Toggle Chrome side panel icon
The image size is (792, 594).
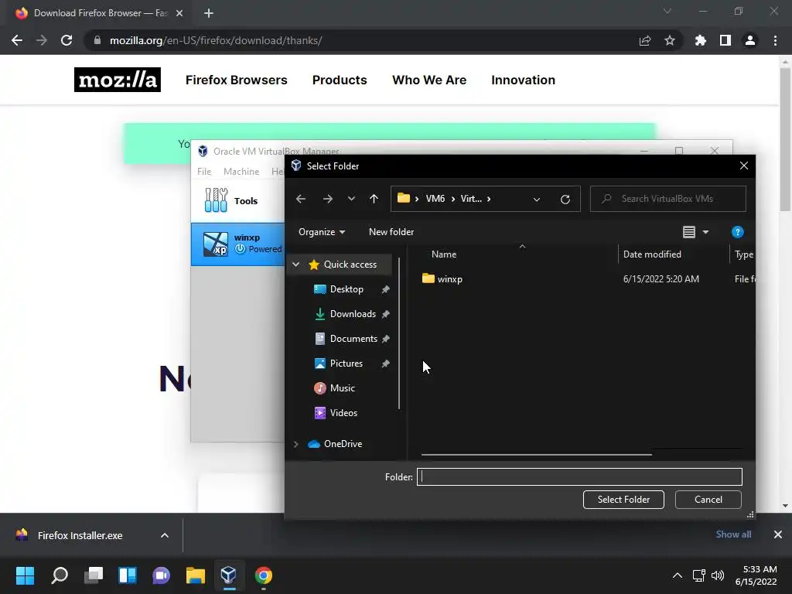(x=725, y=40)
